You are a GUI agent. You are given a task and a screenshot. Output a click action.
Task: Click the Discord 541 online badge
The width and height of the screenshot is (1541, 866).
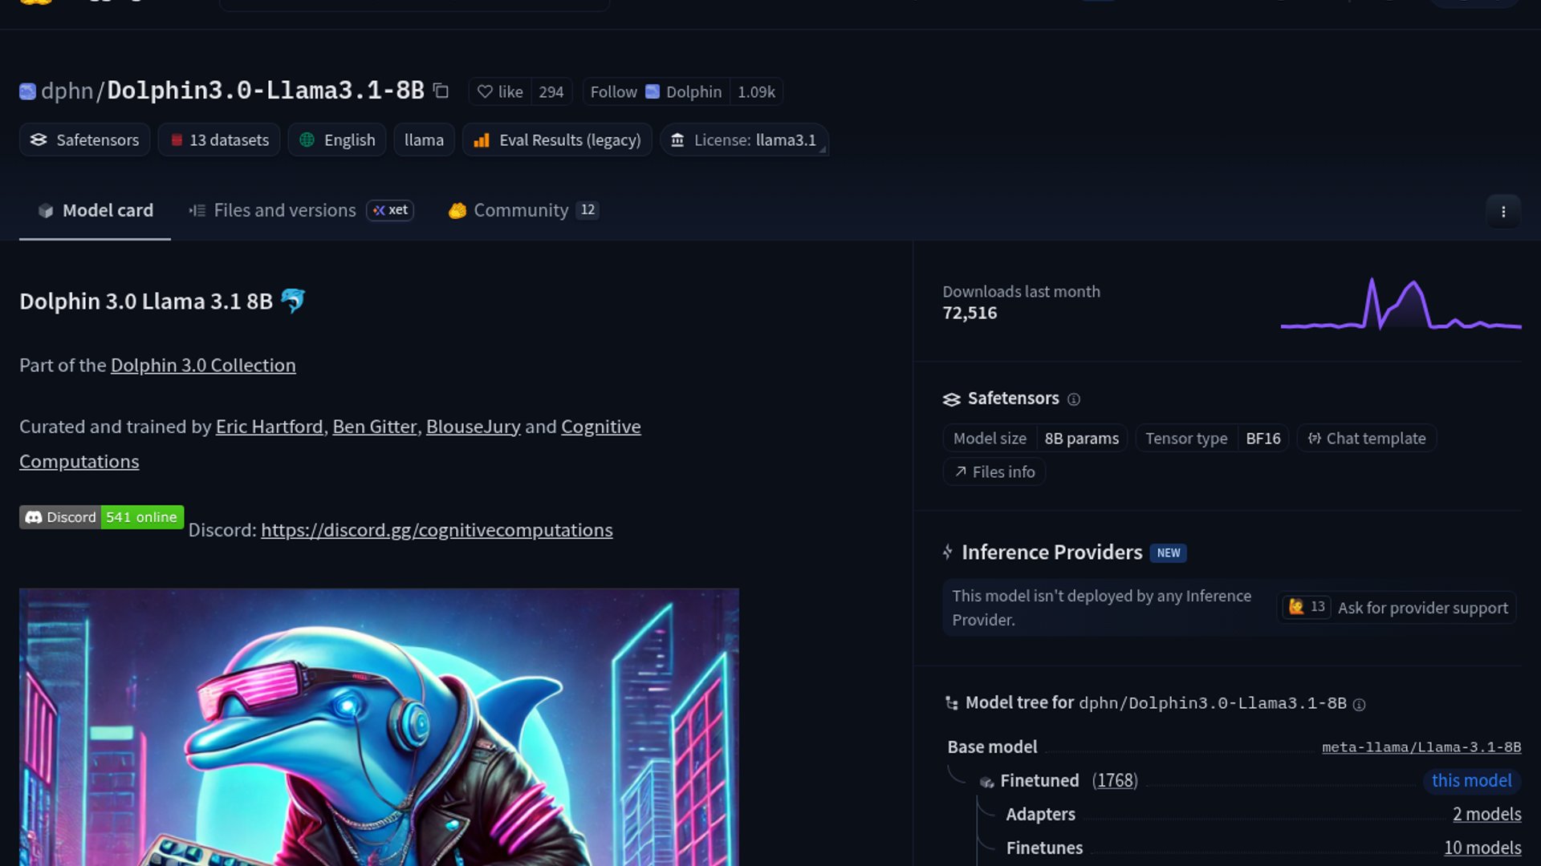click(100, 517)
